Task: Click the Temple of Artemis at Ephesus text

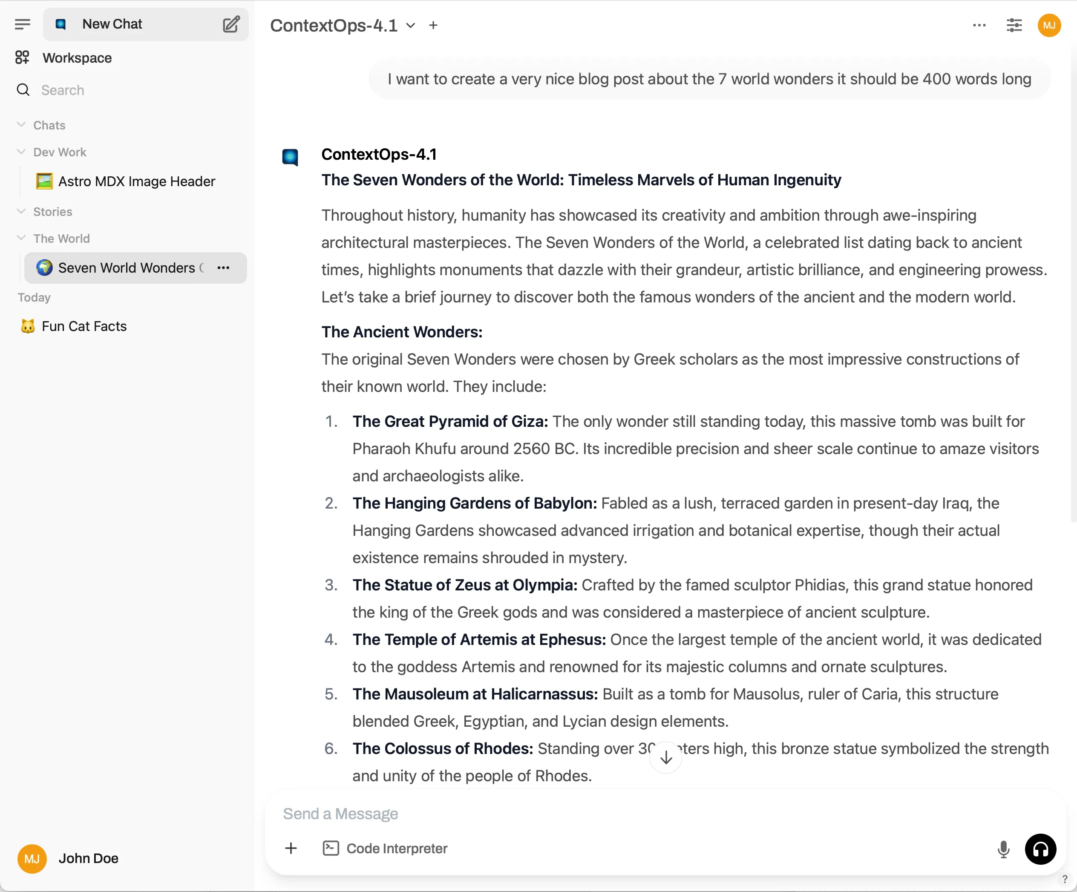Action: click(x=479, y=639)
